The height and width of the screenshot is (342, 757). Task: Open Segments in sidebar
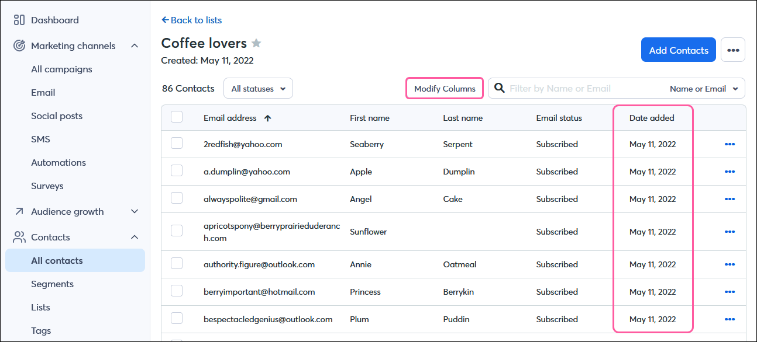coord(52,284)
